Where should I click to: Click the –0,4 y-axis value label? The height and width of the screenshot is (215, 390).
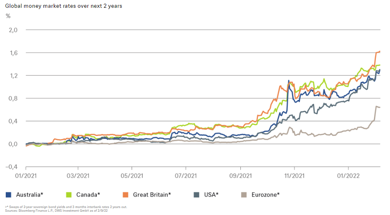click(x=11, y=167)
